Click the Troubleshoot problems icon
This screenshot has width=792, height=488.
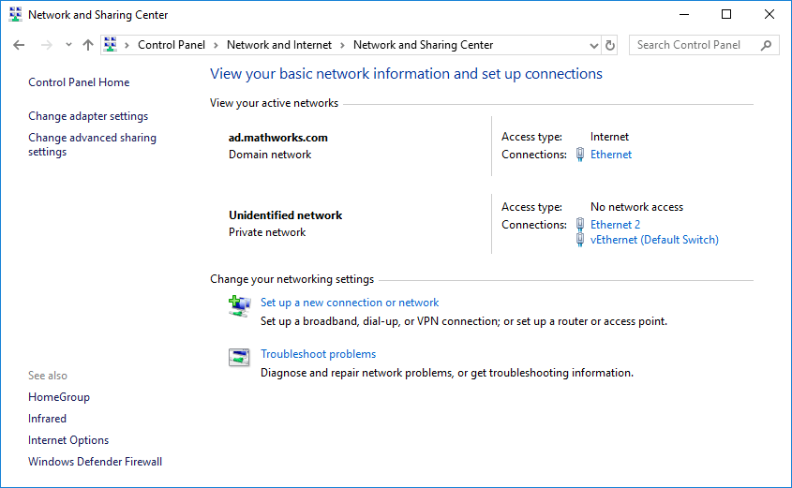pos(239,357)
